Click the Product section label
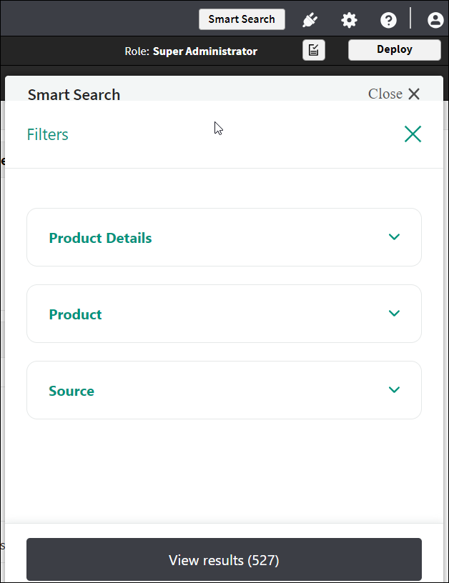 (x=75, y=314)
